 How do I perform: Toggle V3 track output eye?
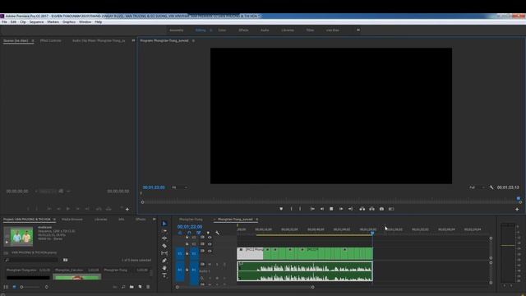pos(210,238)
